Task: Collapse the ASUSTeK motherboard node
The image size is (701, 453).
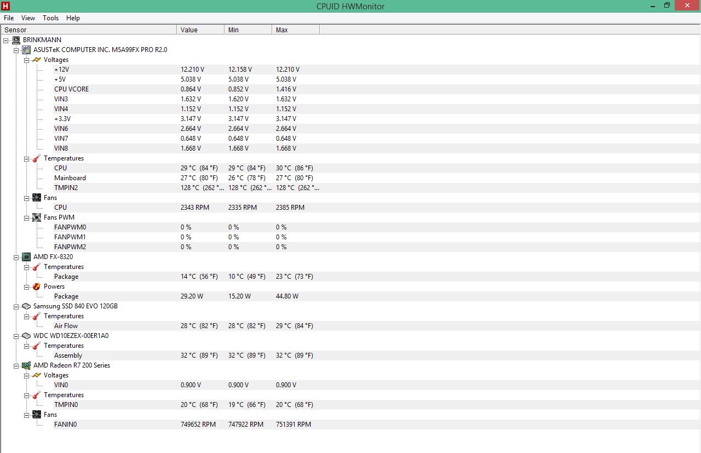Action: click(16, 50)
